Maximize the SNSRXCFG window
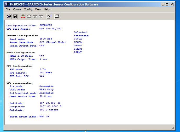 [167, 4]
